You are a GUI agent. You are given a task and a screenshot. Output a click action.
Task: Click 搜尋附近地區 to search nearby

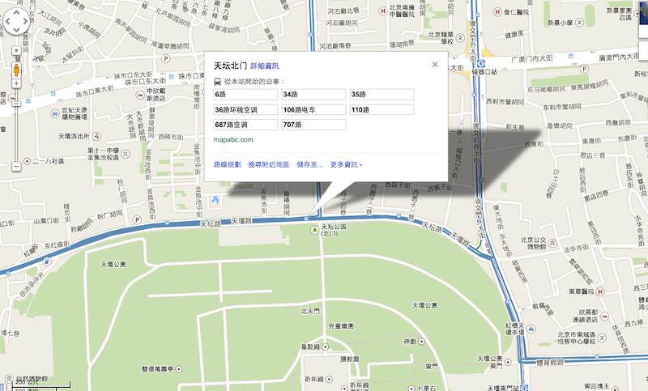click(269, 164)
